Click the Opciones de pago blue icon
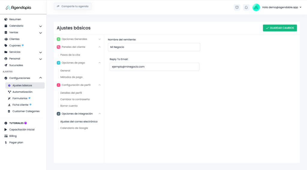The height and width of the screenshot is (170, 307). 58,63
